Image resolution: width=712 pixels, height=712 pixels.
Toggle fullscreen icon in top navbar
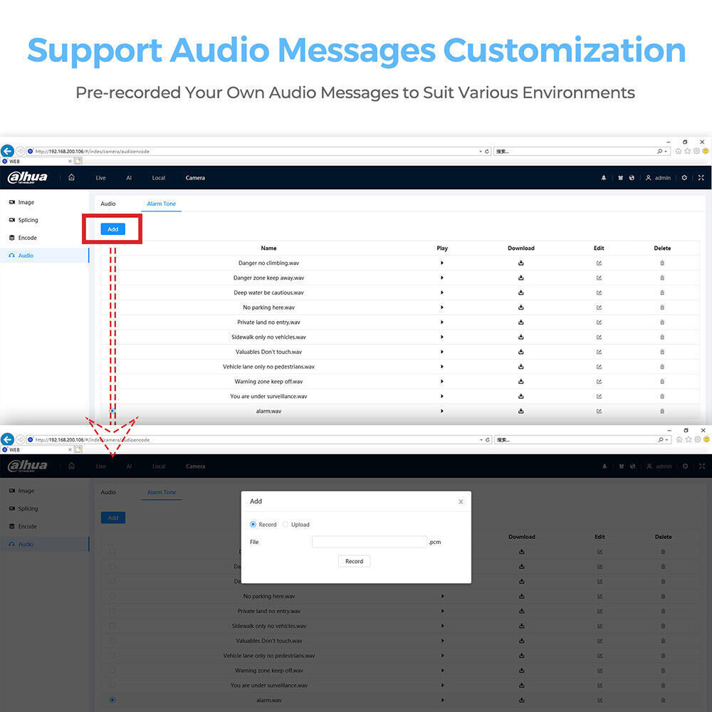click(x=701, y=177)
